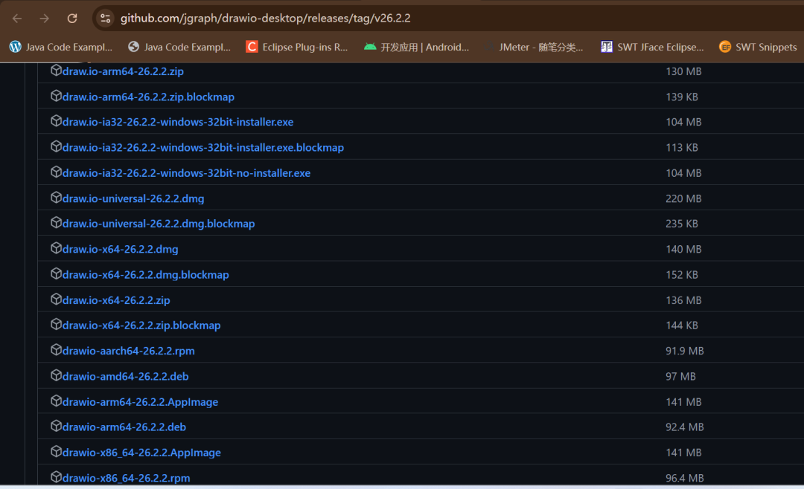
Task: Download draw.io-arm64-26.2.2.zip.blockmap
Action: (x=148, y=97)
